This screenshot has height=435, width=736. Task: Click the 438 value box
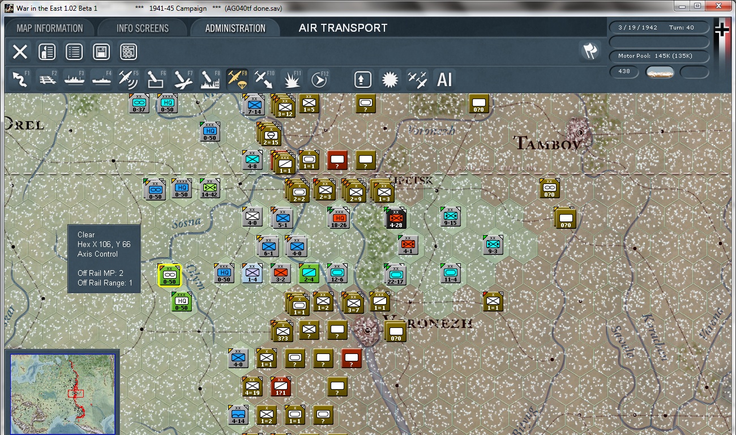[624, 71]
